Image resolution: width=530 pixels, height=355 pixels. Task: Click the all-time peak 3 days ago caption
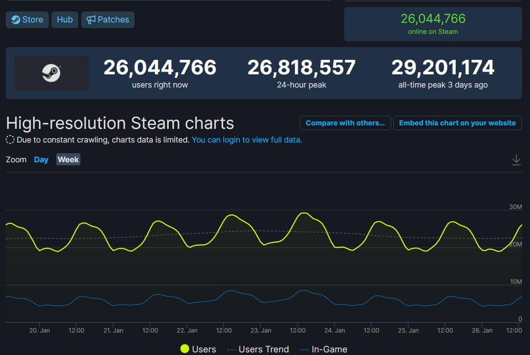point(443,85)
